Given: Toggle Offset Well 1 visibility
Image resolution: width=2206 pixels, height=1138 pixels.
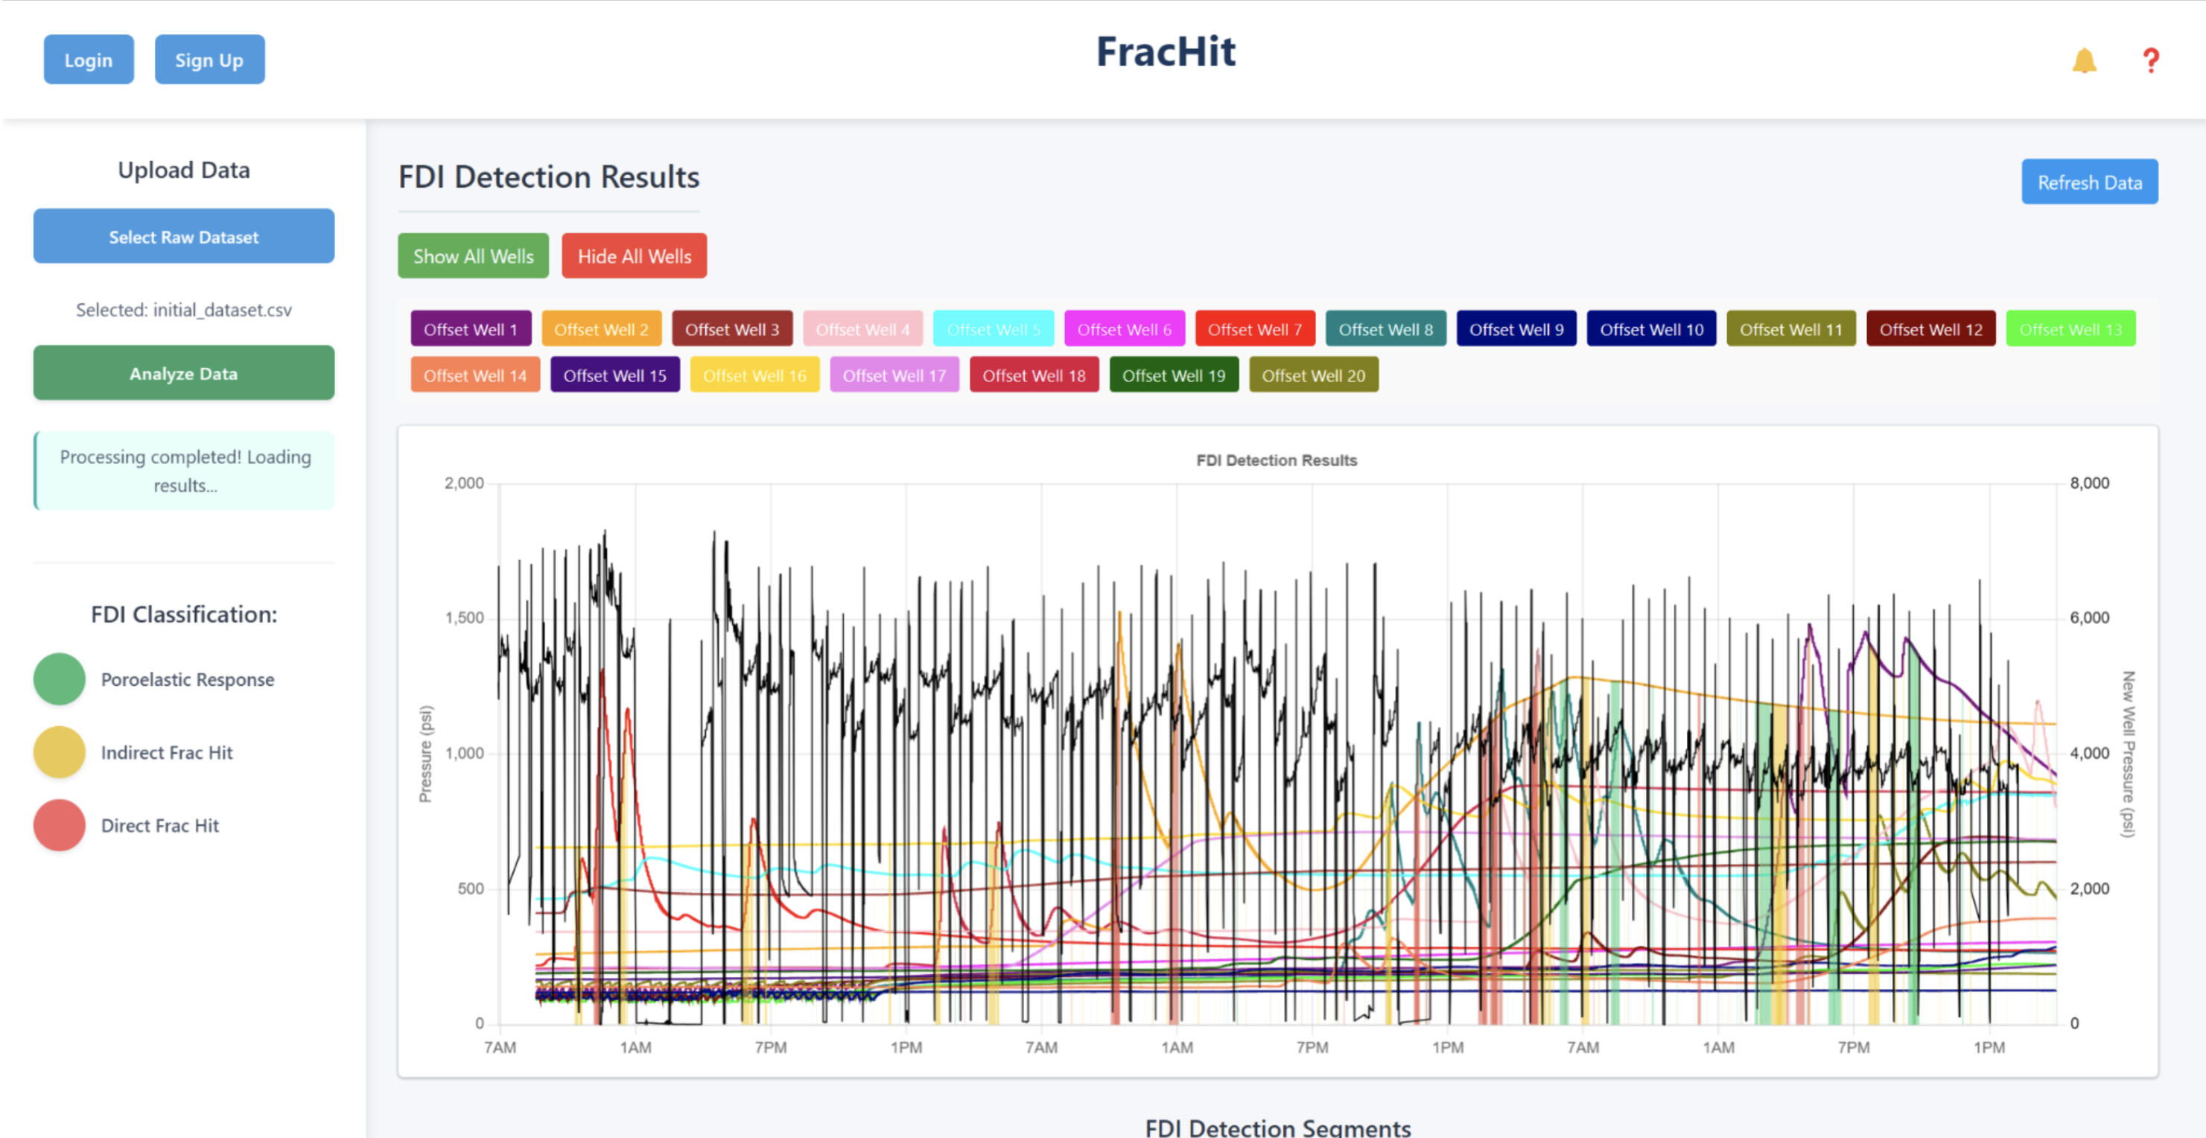Looking at the screenshot, I should 471,328.
